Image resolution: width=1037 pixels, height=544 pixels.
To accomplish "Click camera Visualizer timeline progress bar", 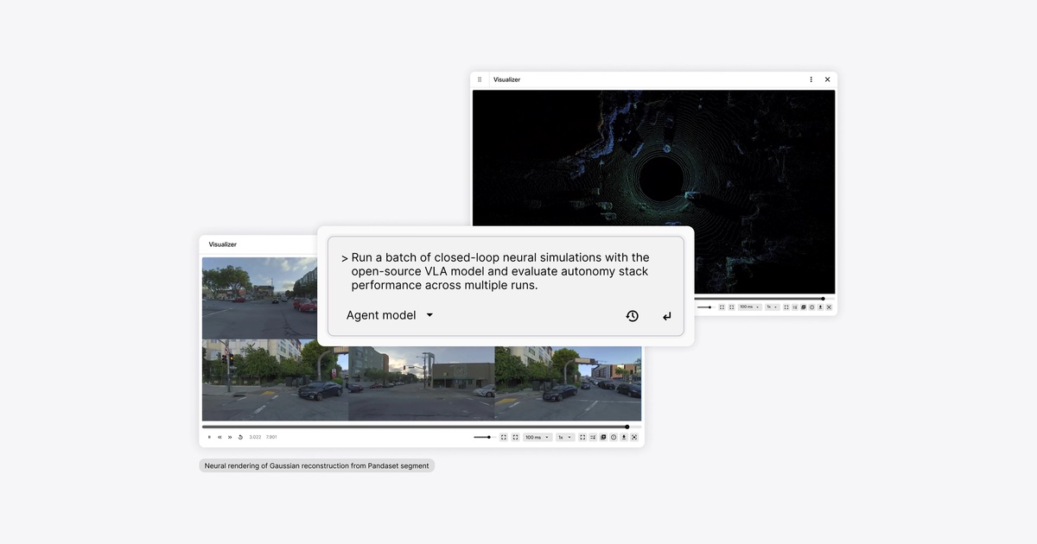I will click(x=422, y=427).
